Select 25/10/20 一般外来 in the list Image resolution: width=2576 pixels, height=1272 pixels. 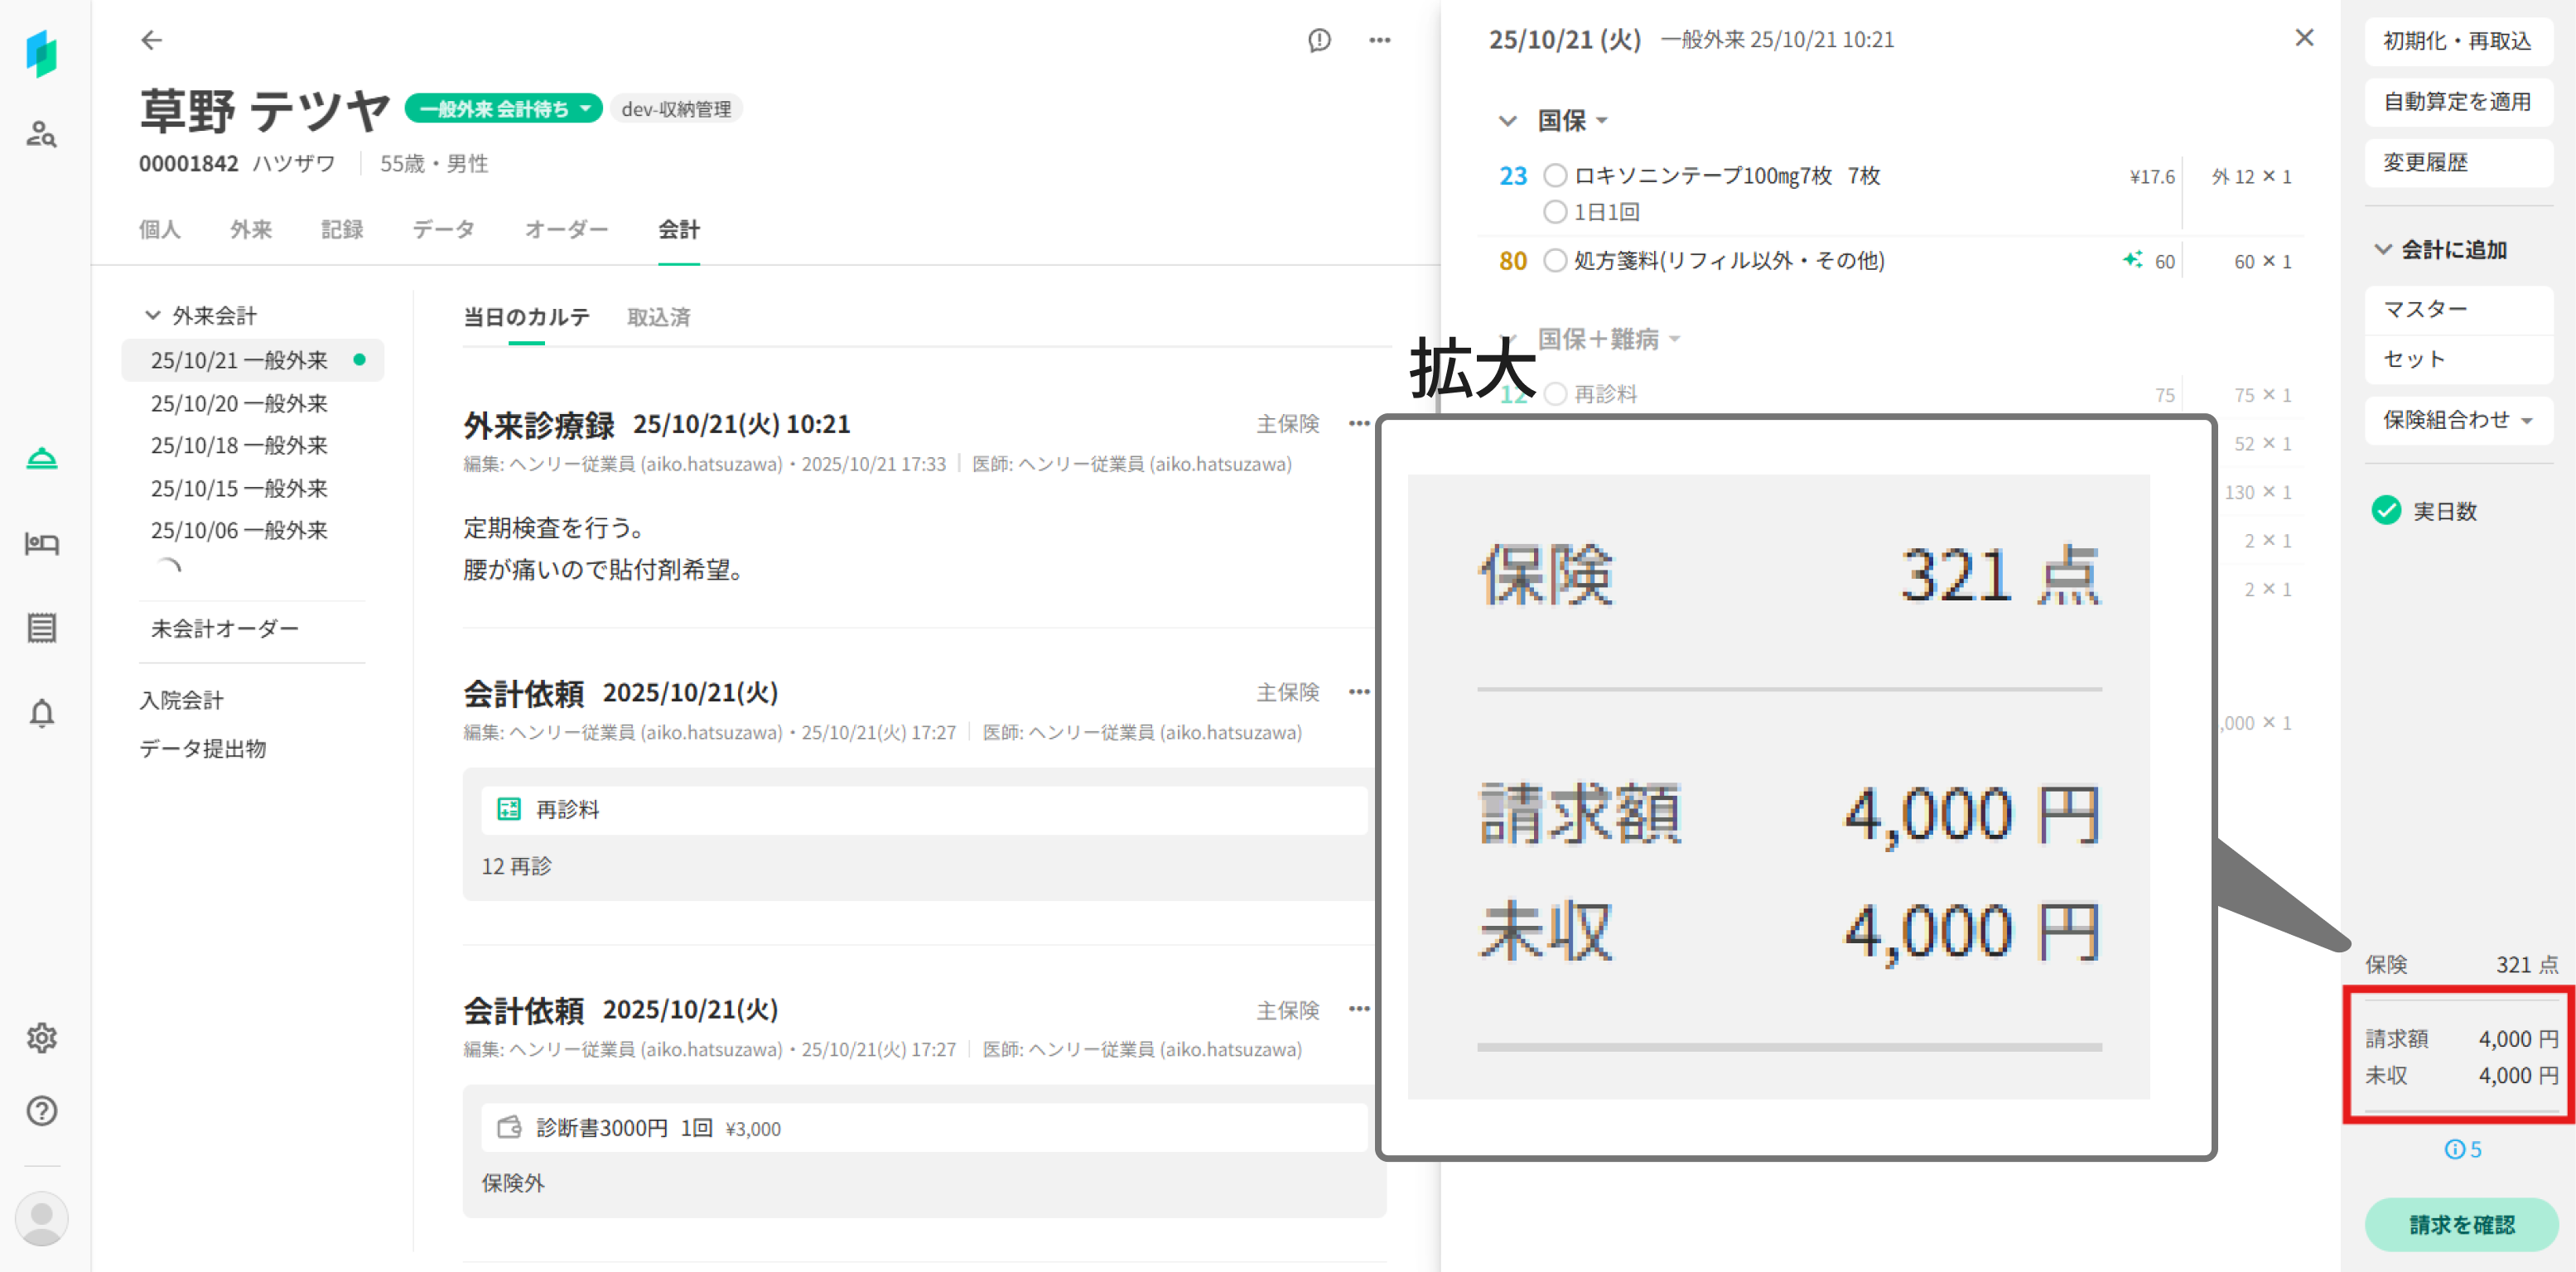tap(239, 403)
